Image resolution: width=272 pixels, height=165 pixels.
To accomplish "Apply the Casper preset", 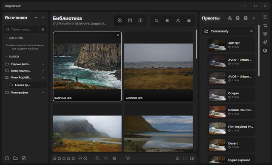I will pos(231,95).
